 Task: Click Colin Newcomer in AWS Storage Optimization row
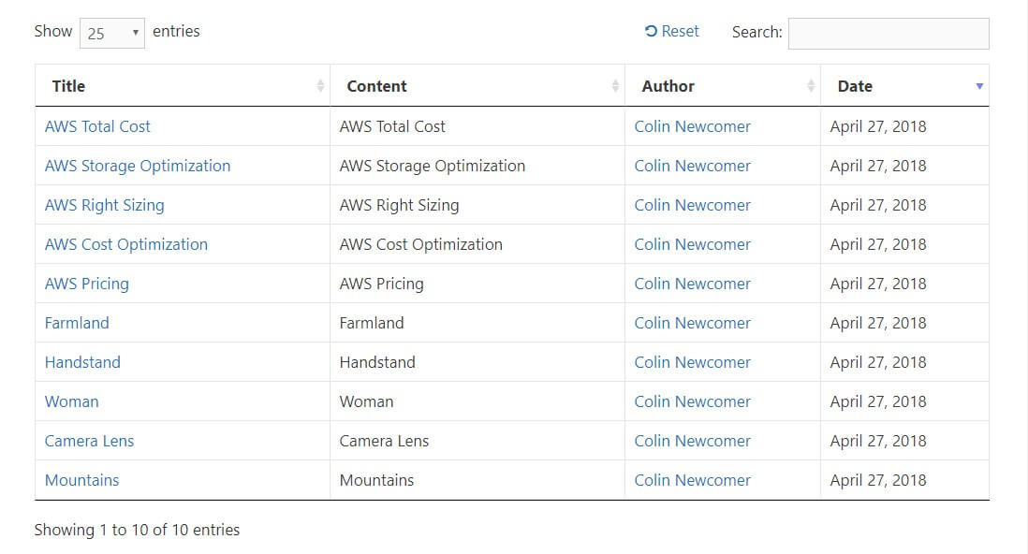pyautogui.click(x=692, y=166)
